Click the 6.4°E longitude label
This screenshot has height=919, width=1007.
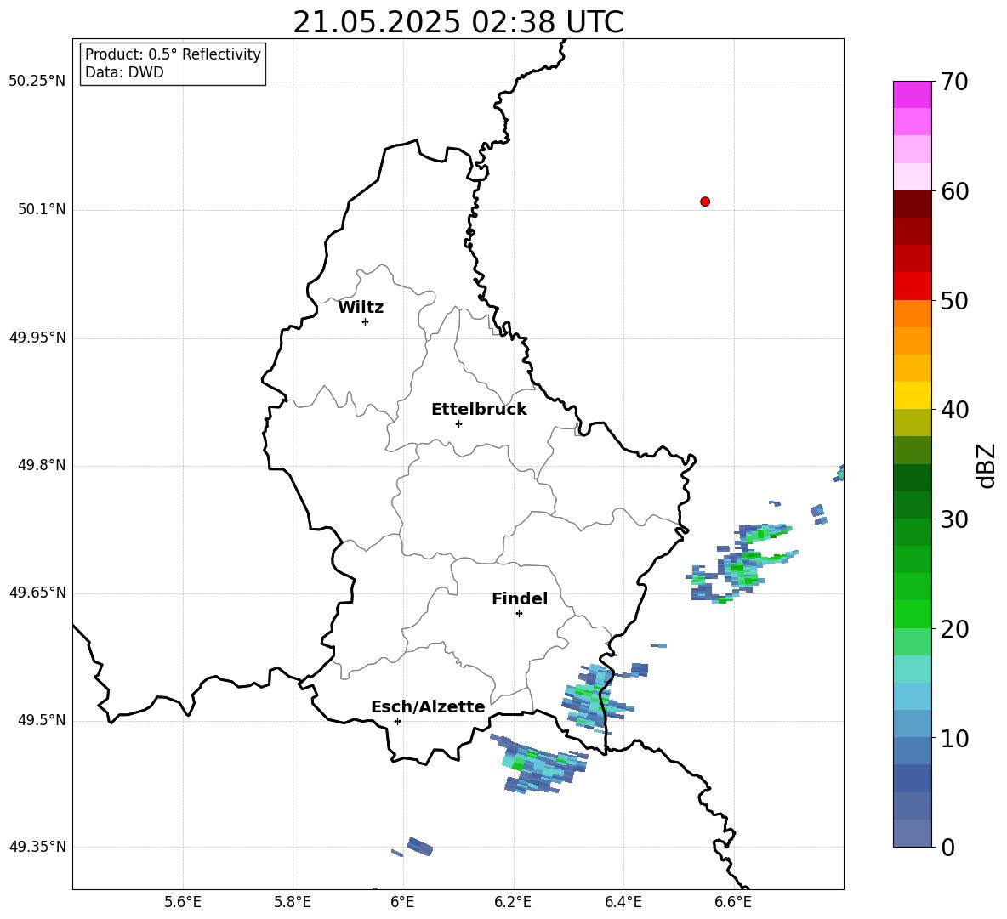[x=623, y=902]
